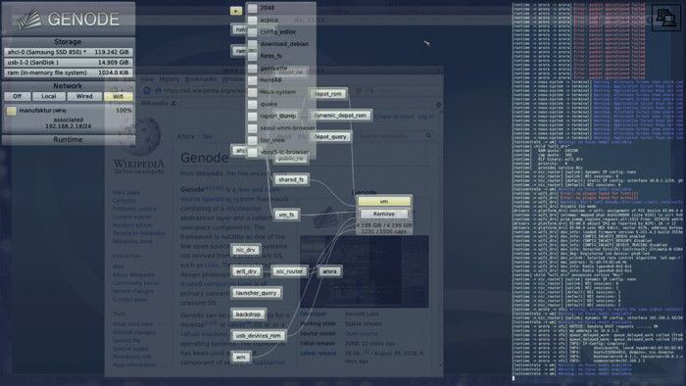The width and height of the screenshot is (686, 386).
Task: Select the arora component node
Action: [329, 271]
